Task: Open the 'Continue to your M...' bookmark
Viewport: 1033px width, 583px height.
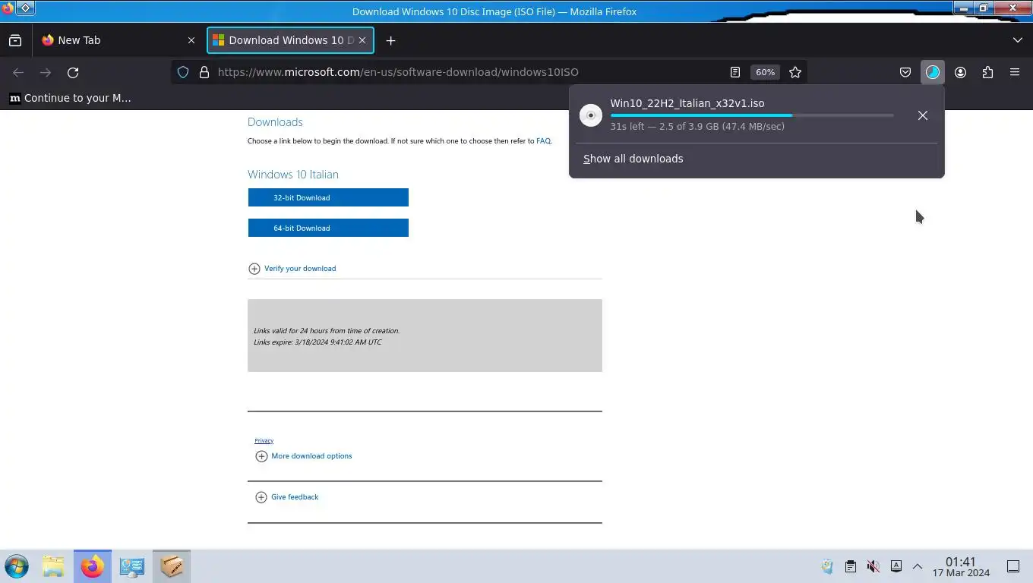Action: click(x=70, y=98)
